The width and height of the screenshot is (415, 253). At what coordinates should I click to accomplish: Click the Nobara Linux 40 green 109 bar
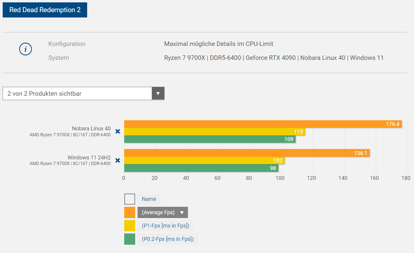point(210,139)
